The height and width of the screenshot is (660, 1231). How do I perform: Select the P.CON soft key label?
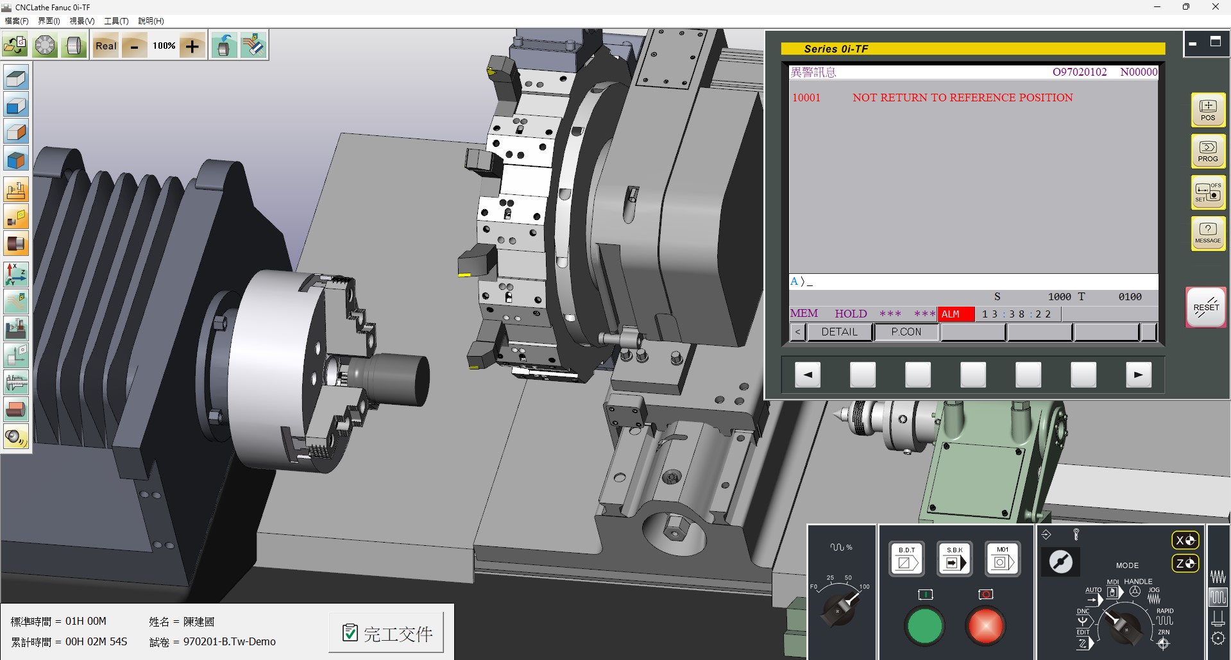(906, 332)
